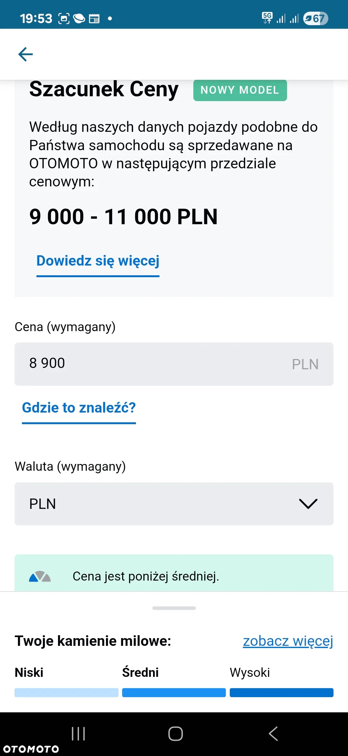This screenshot has width=348, height=756.
Task: Tap the 5G network status icon
Action: pyautogui.click(x=267, y=18)
